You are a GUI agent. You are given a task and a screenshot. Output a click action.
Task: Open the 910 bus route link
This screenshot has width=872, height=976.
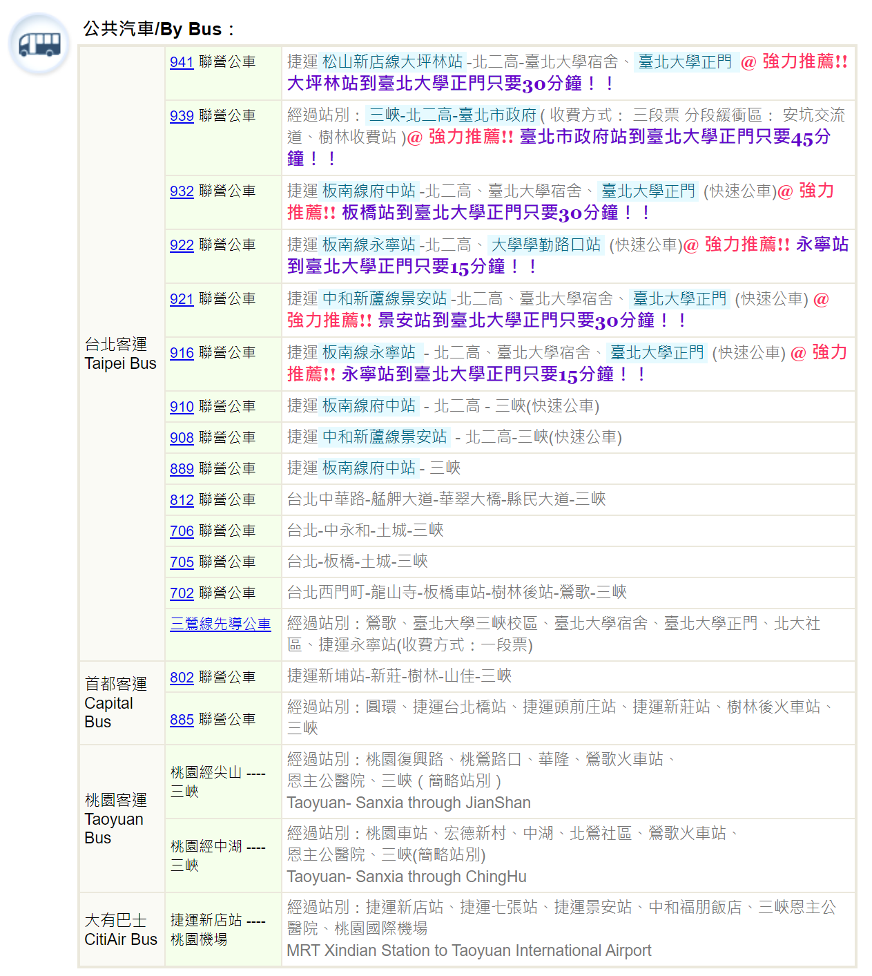[x=182, y=407]
